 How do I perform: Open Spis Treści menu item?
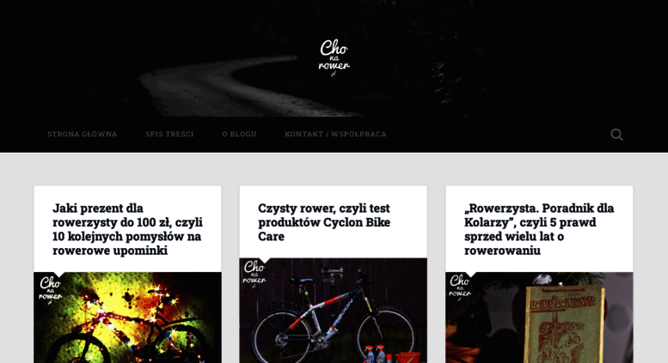(x=169, y=134)
